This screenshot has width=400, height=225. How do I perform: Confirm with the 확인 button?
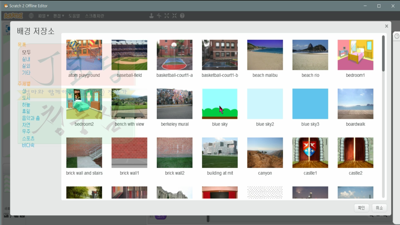tap(362, 208)
